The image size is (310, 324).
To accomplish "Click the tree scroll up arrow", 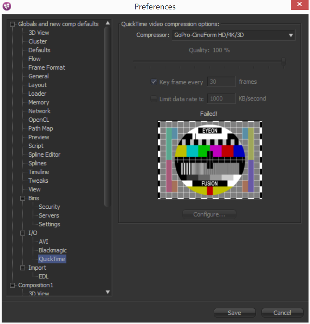I will [x=108, y=23].
